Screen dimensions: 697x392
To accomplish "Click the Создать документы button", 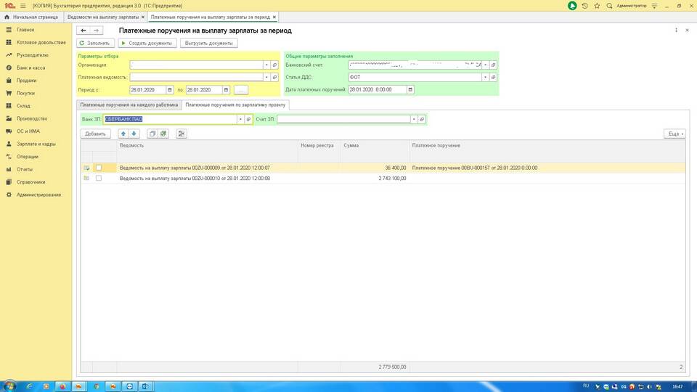I will [x=147, y=43].
